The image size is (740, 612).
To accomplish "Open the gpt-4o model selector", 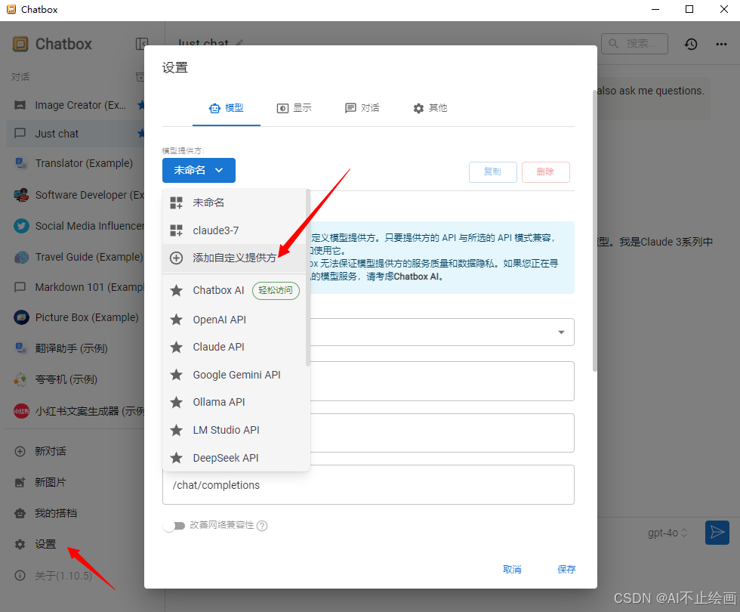I will tap(667, 533).
